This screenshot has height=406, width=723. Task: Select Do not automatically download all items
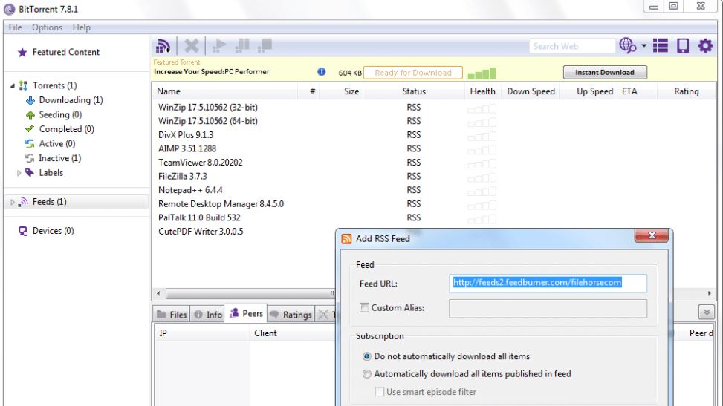point(366,356)
